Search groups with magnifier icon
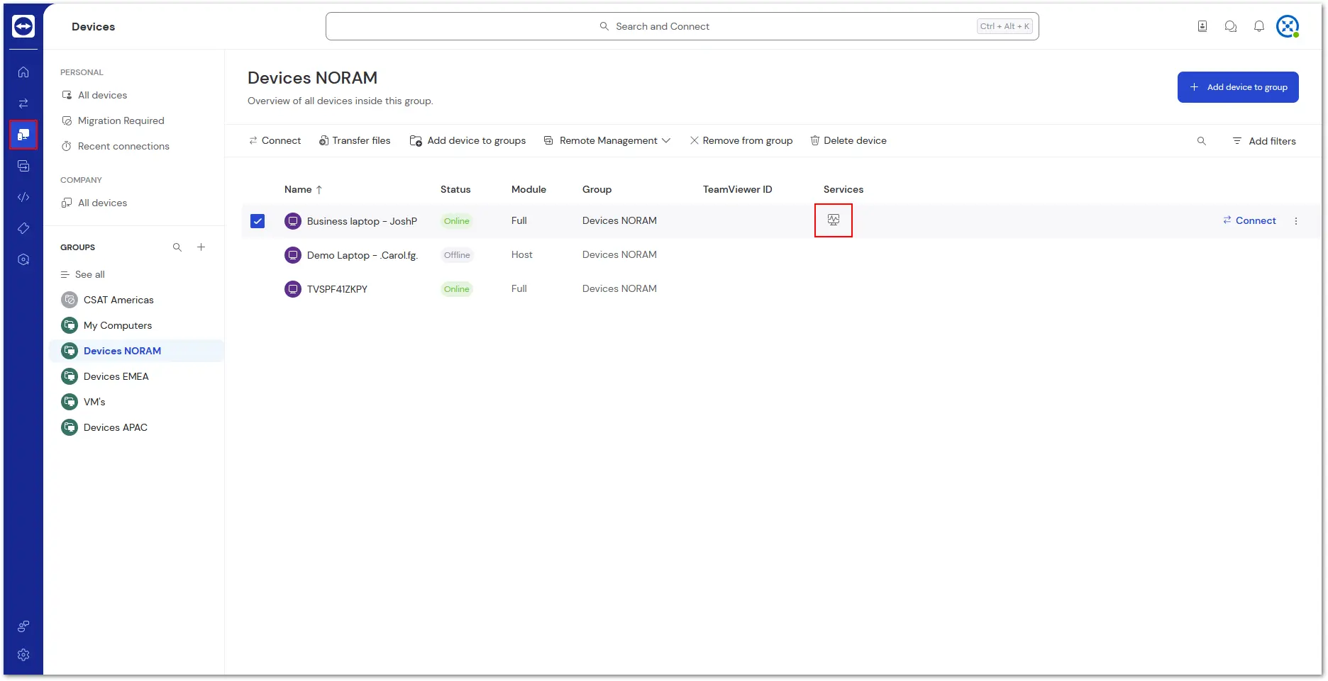Viewport: 1328px width, 681px height. (x=177, y=247)
